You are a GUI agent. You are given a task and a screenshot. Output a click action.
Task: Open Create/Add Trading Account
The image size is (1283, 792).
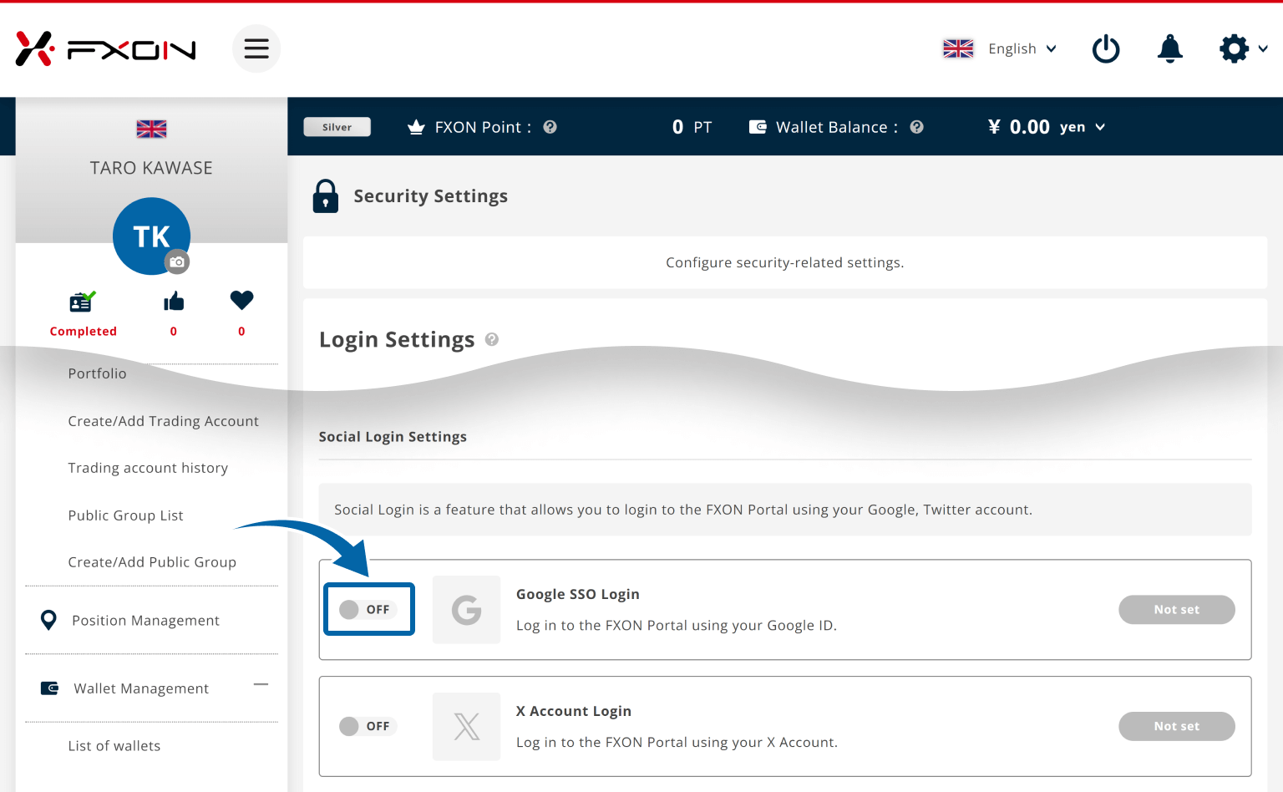coord(163,421)
